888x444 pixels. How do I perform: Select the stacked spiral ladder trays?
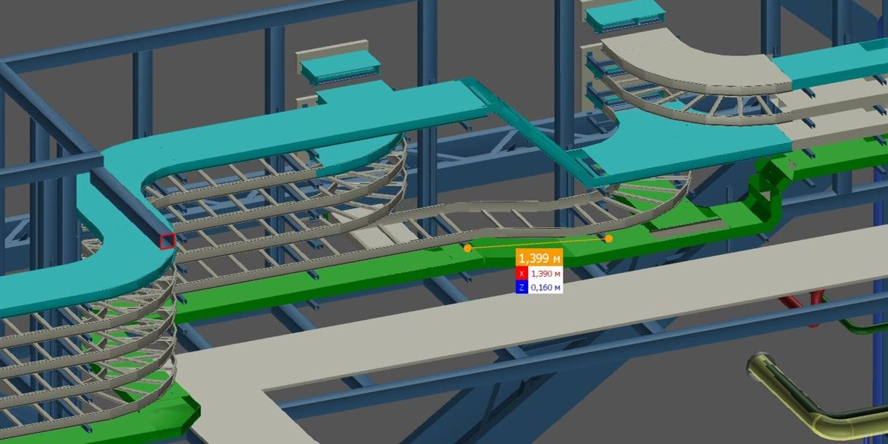pos(88,351)
